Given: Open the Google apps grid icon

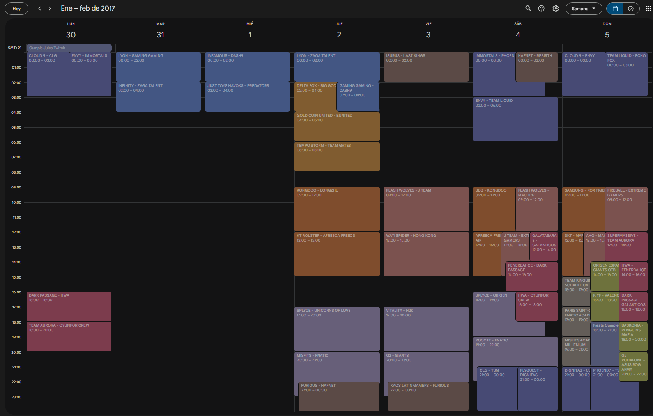Looking at the screenshot, I should 648,9.
